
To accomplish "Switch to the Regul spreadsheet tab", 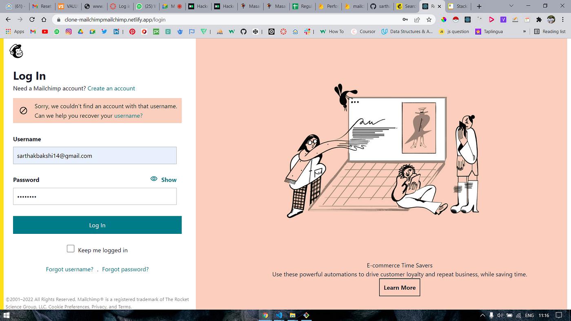I will (x=301, y=6).
